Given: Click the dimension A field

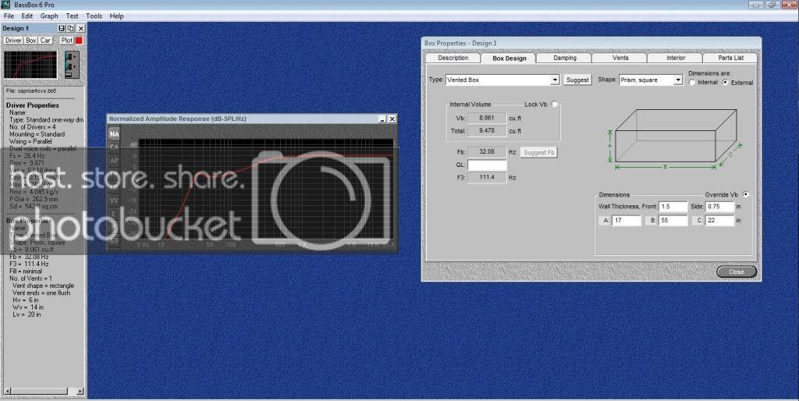Looking at the screenshot, I should pos(627,221).
